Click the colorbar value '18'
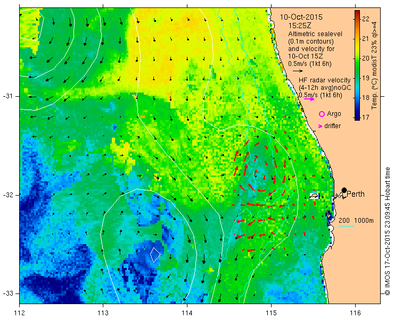 point(366,97)
